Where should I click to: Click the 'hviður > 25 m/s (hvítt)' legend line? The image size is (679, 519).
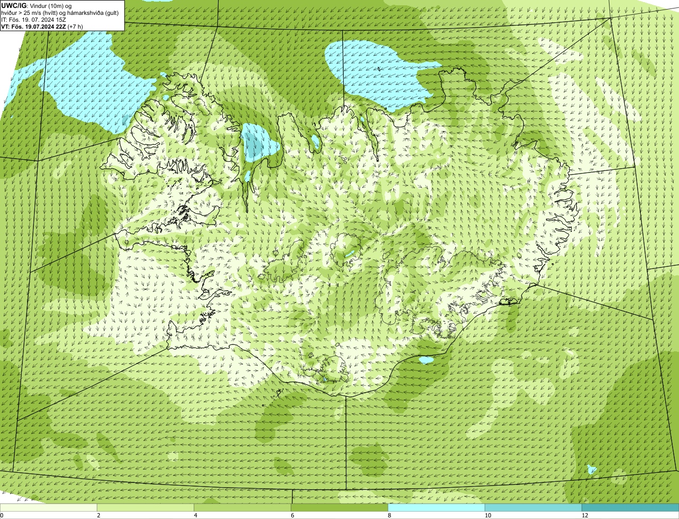click(x=60, y=12)
